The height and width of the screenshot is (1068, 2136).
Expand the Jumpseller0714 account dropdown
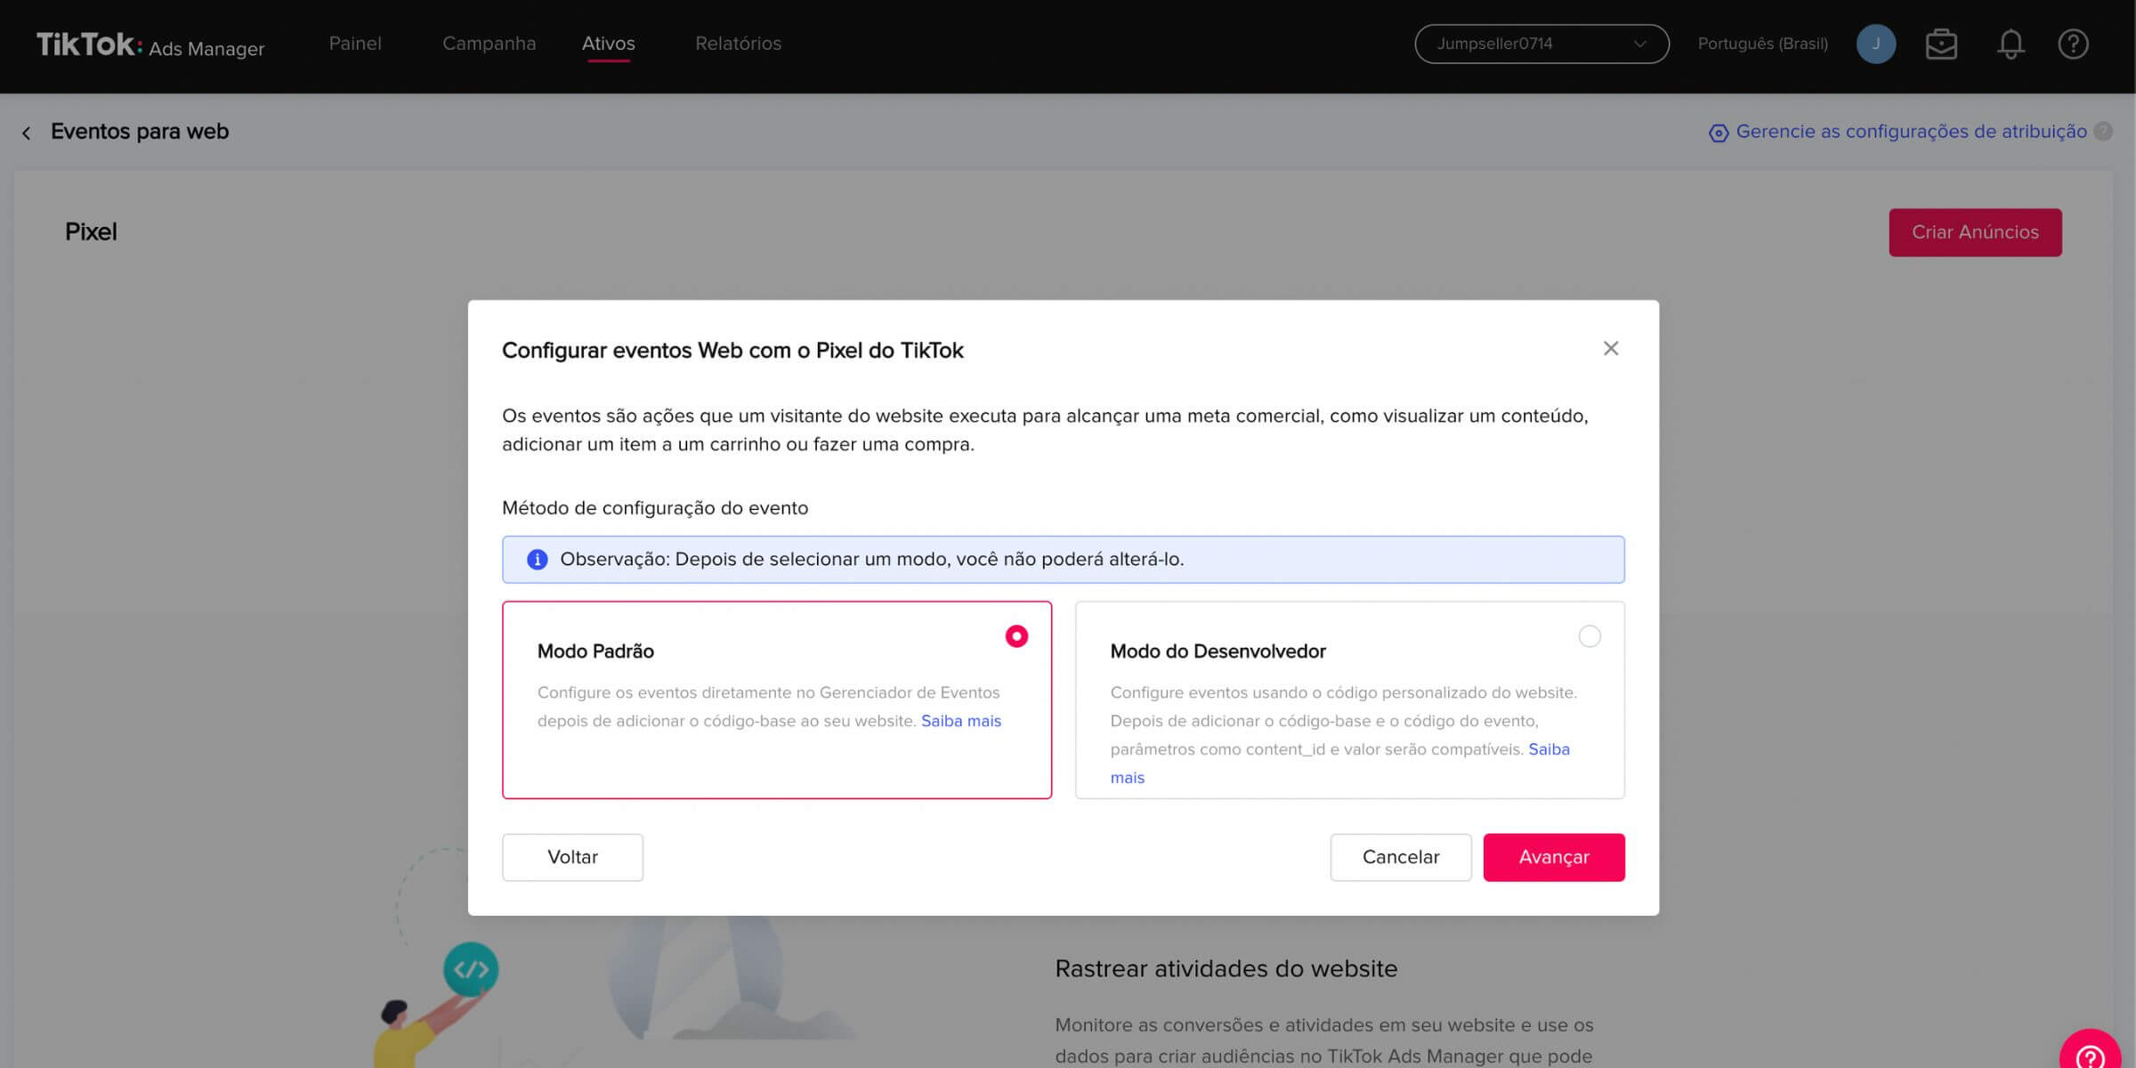click(1541, 44)
